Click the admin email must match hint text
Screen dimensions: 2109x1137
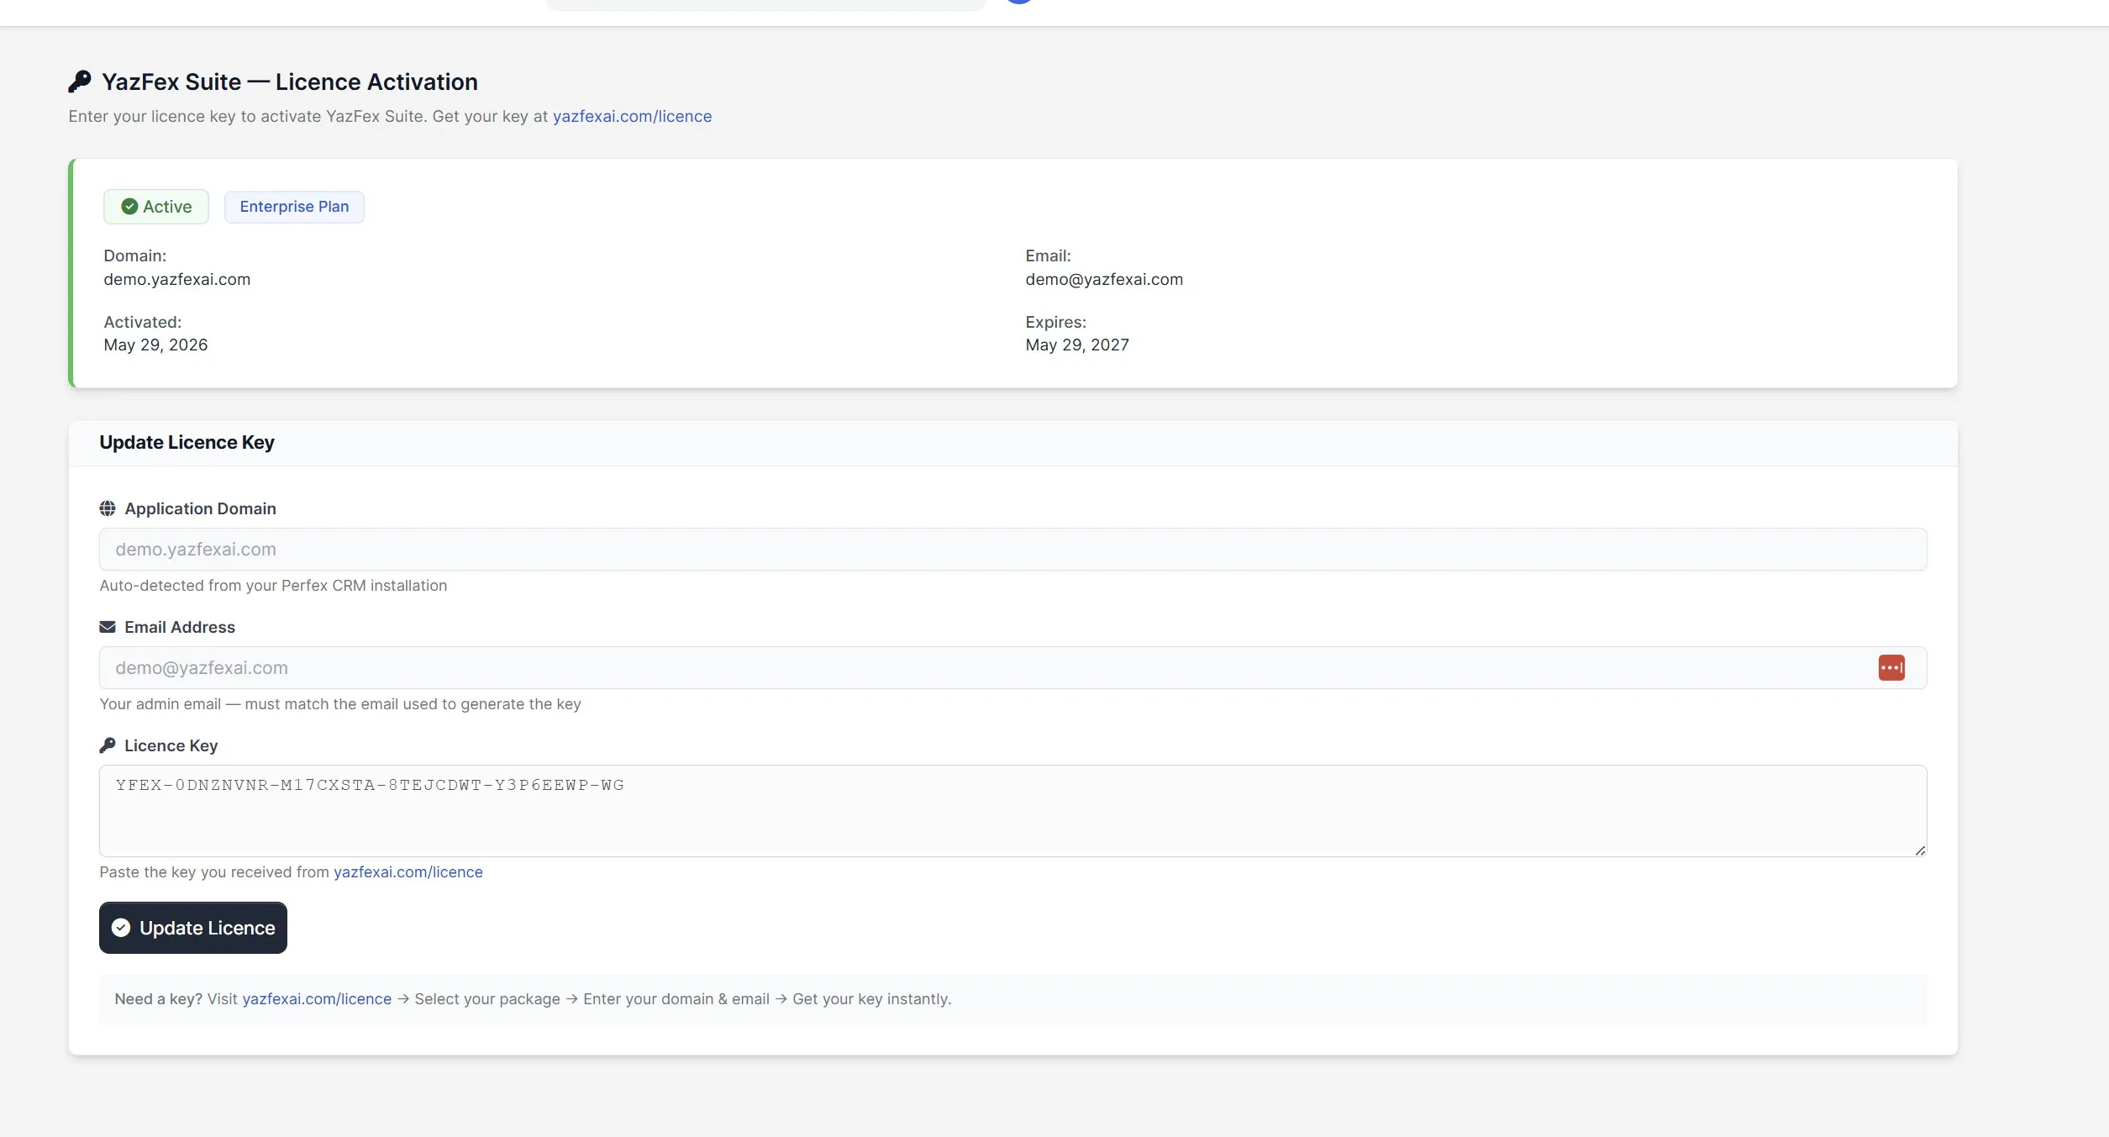point(340,704)
